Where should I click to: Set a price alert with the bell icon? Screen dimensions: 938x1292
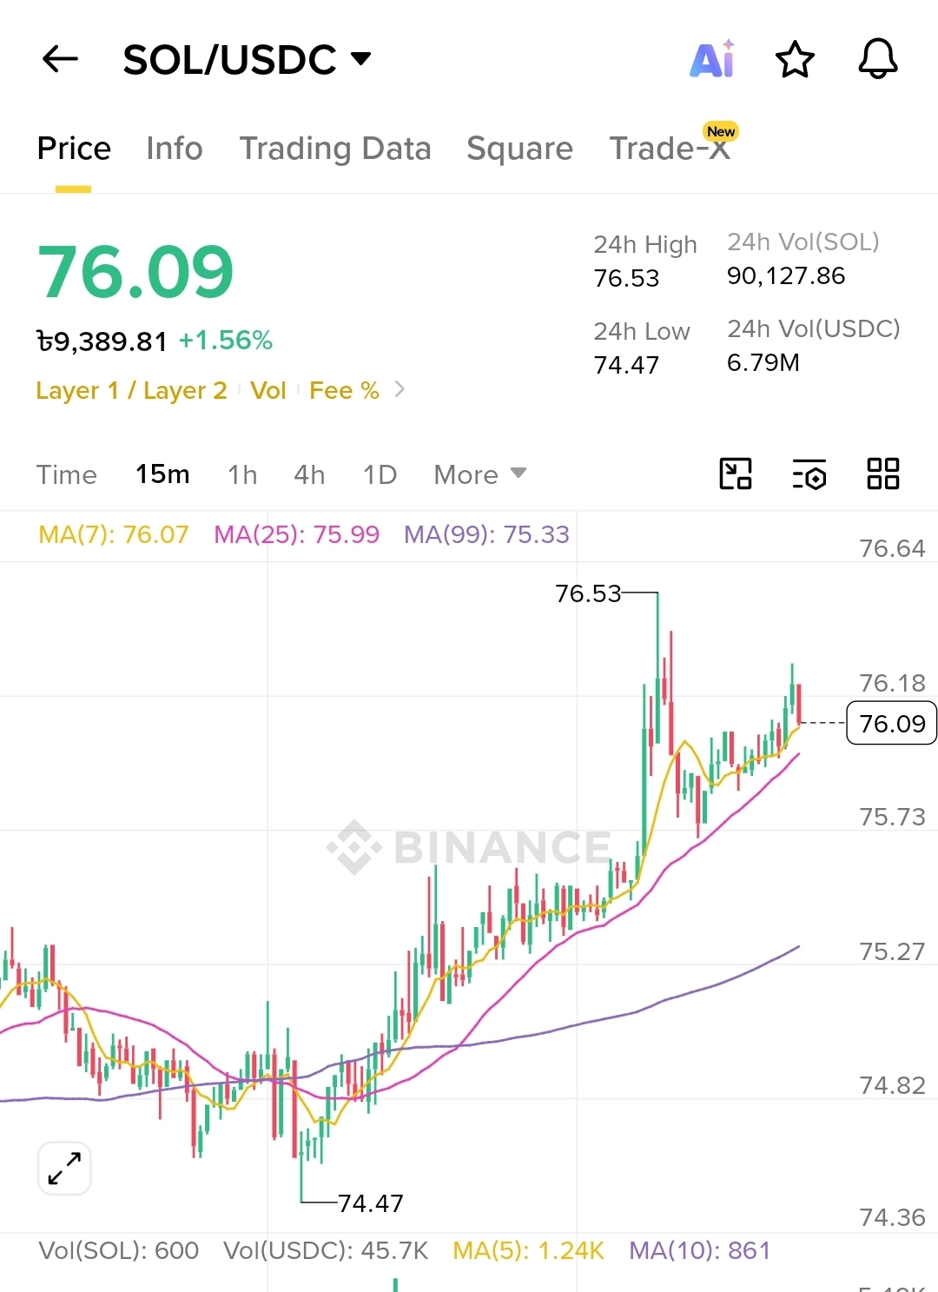pos(878,59)
